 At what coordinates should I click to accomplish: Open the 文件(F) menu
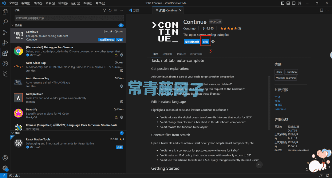(13, 3)
